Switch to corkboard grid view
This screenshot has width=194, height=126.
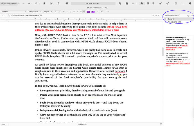pyautogui.click(x=147, y=3)
